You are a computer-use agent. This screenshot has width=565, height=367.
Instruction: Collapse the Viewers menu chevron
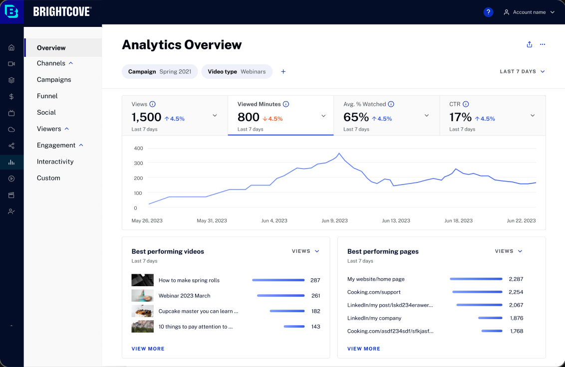pos(67,129)
